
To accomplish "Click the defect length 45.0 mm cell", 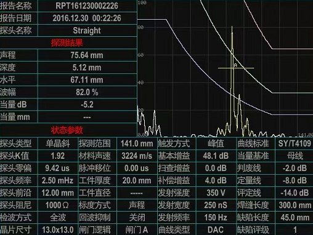I will 295,217.
